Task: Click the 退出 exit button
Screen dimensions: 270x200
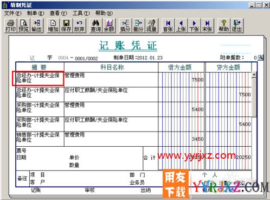Action: coord(237,26)
